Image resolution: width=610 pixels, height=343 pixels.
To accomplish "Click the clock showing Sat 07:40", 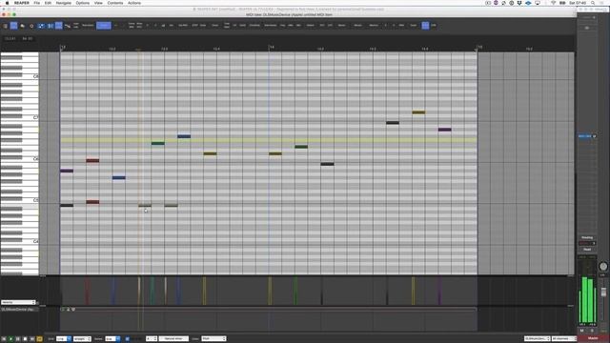I will (578, 3).
